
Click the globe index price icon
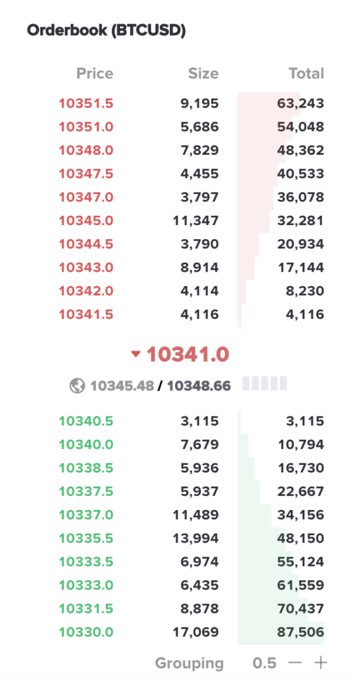(x=77, y=386)
